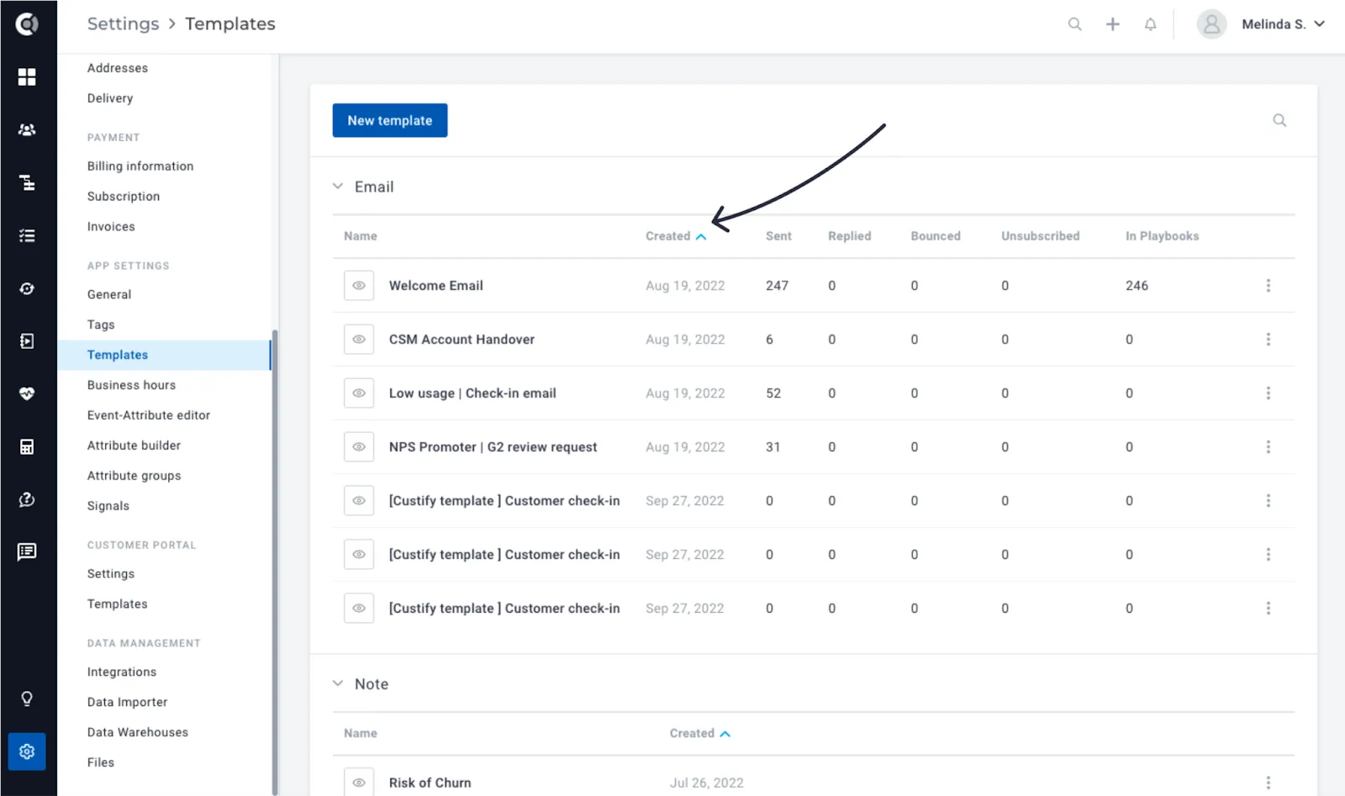This screenshot has height=796, width=1345.
Task: Collapse the Note section chevron
Action: click(338, 683)
